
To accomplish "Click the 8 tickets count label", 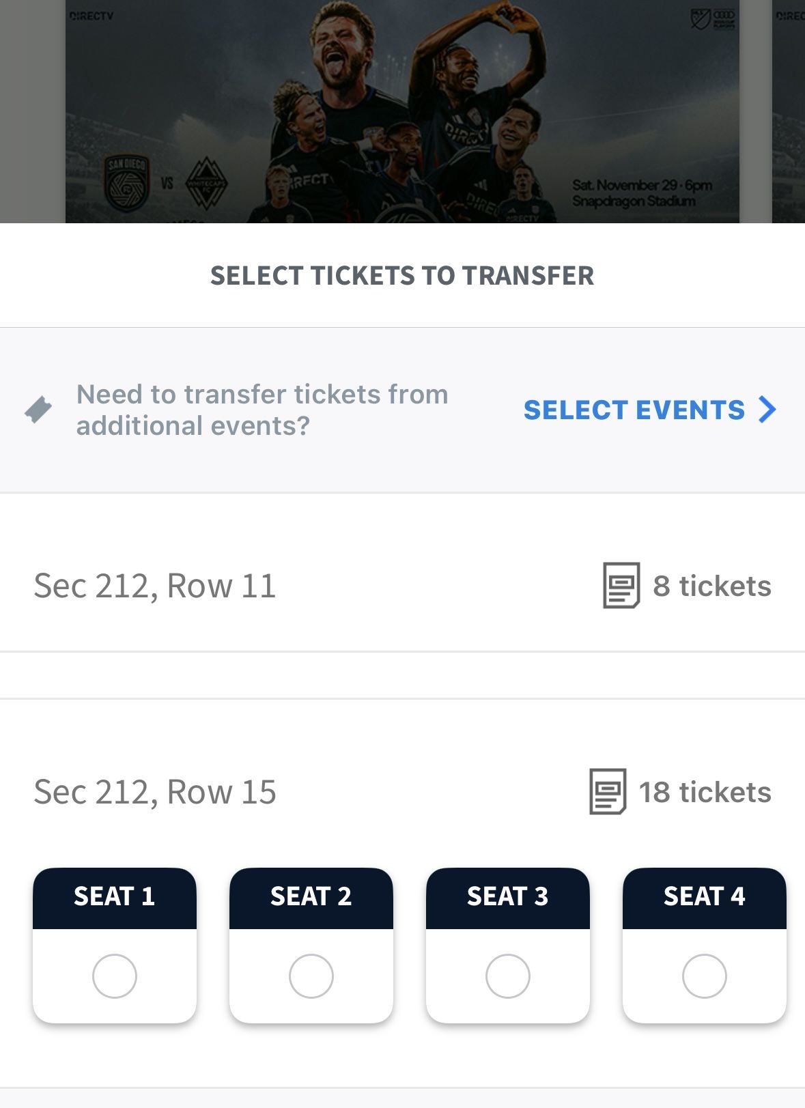I will [x=713, y=585].
